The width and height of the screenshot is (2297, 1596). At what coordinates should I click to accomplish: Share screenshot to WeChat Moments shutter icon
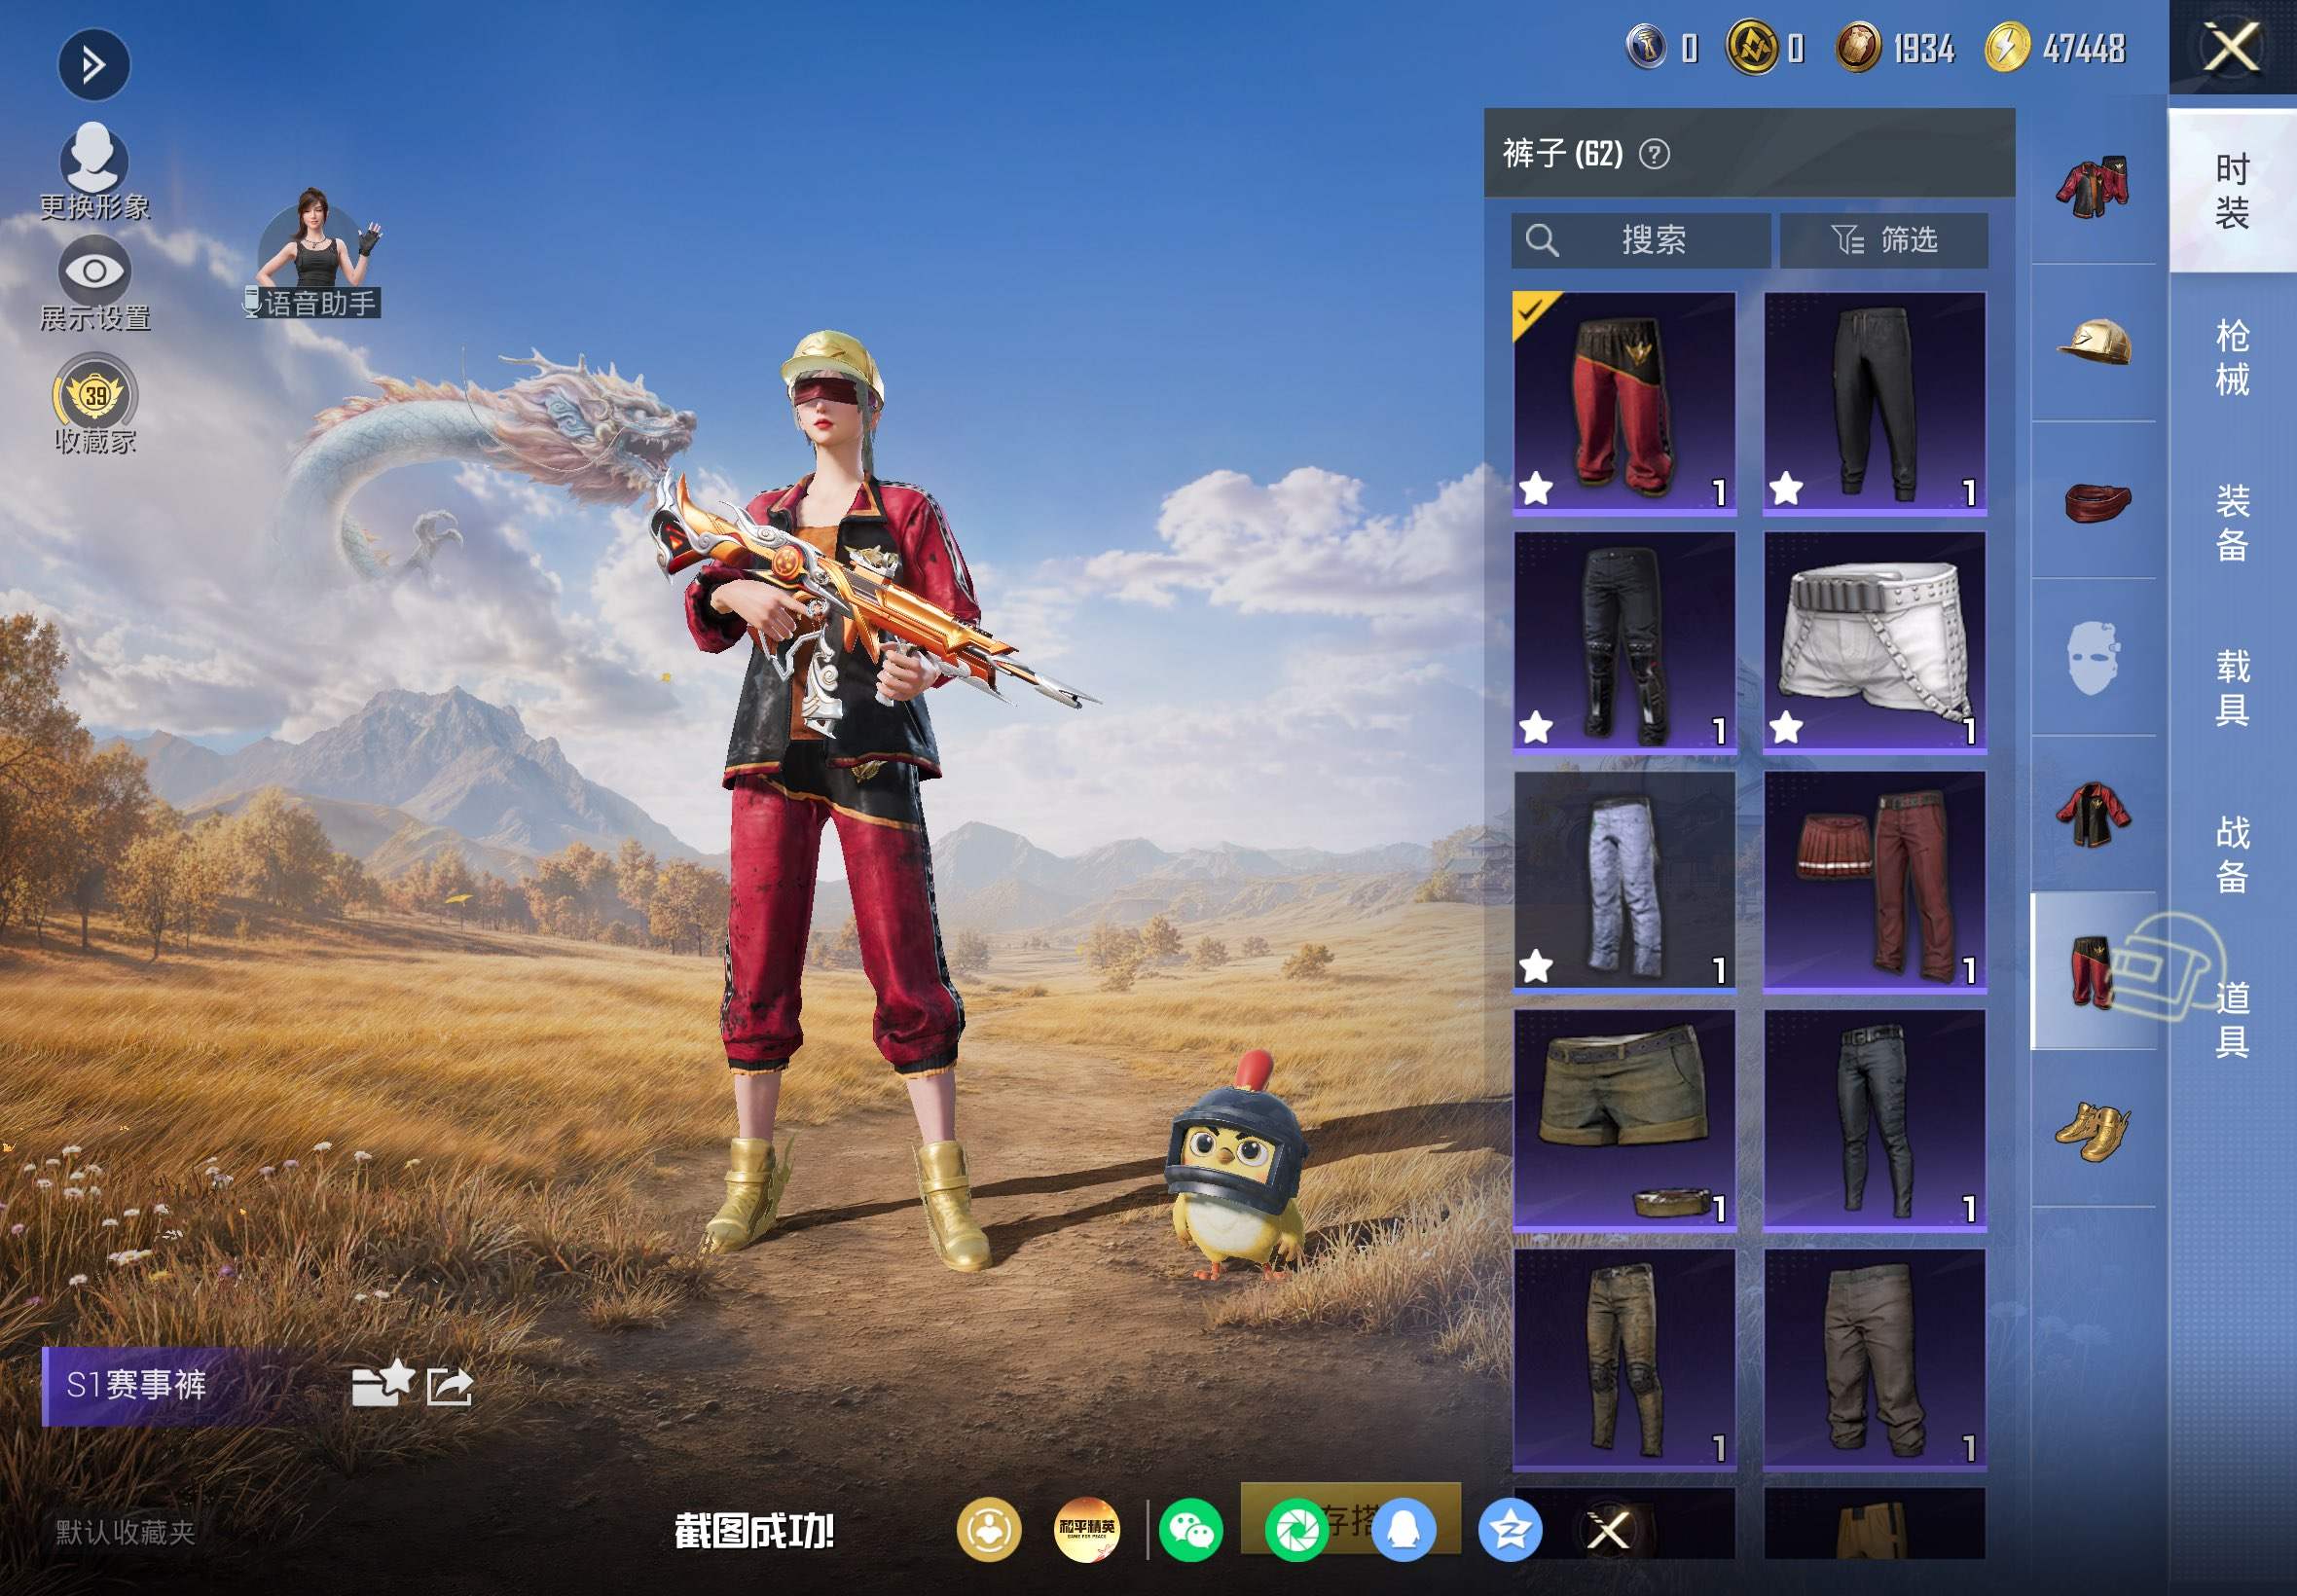click(1297, 1529)
